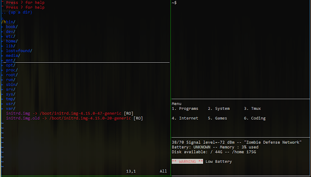Expand the proc/ directory arrow
This screenshot has width=311, height=177.
(2, 70)
